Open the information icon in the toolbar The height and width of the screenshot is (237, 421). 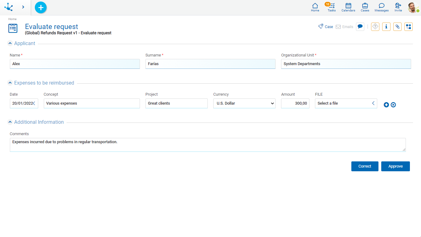click(386, 27)
